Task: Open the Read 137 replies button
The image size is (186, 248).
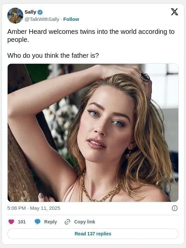Action: coord(93,234)
